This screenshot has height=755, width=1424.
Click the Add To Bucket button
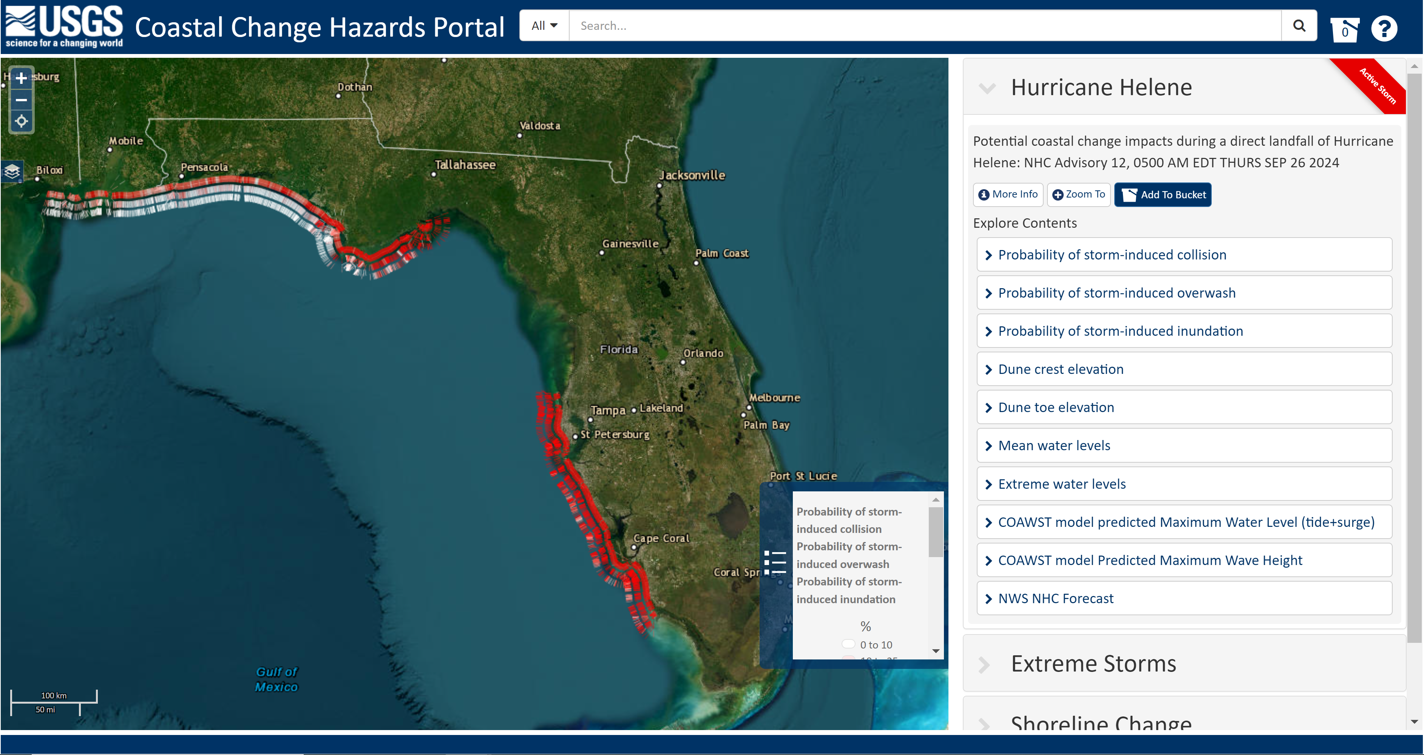(1163, 195)
